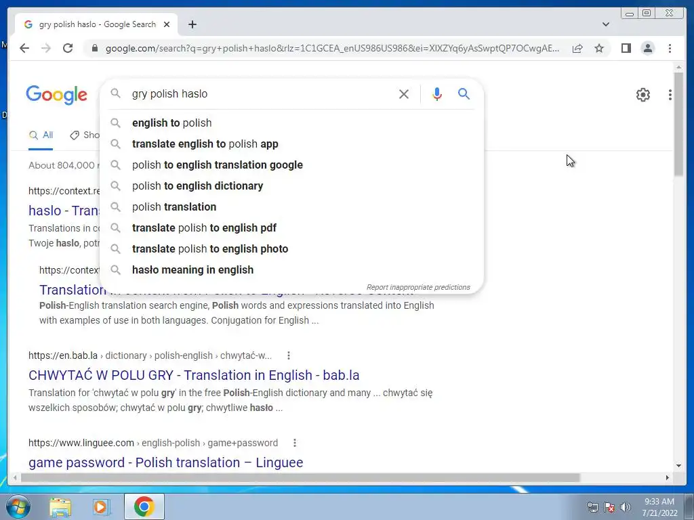Open the Windows Start menu
The height and width of the screenshot is (520, 694).
(x=18, y=506)
